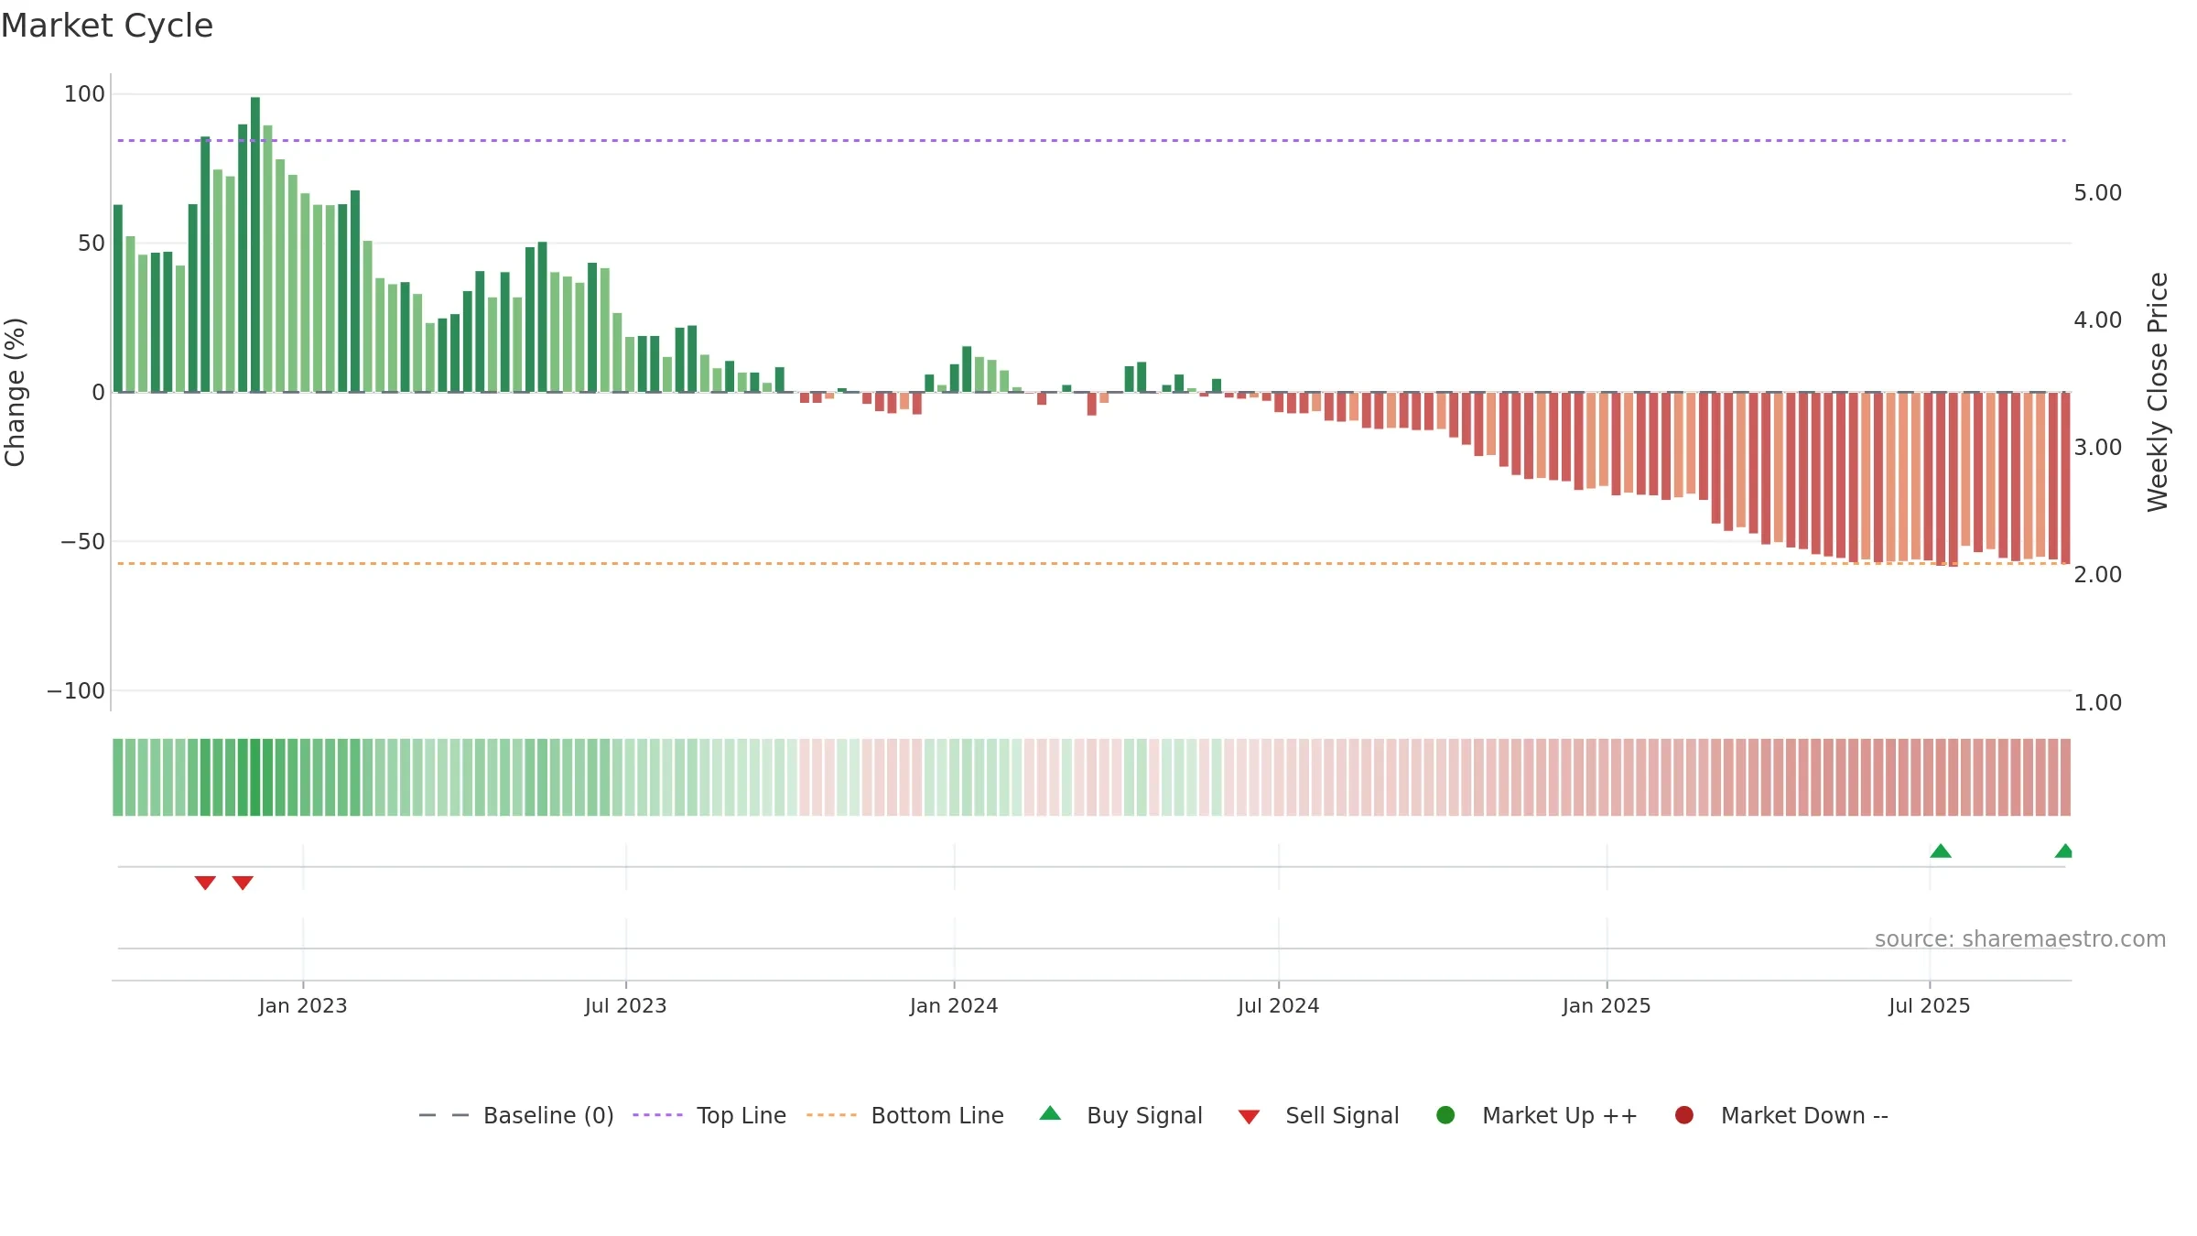Toggle the Bottom Line legend entry
The width and height of the screenshot is (2197, 1236).
pyautogui.click(x=905, y=1115)
